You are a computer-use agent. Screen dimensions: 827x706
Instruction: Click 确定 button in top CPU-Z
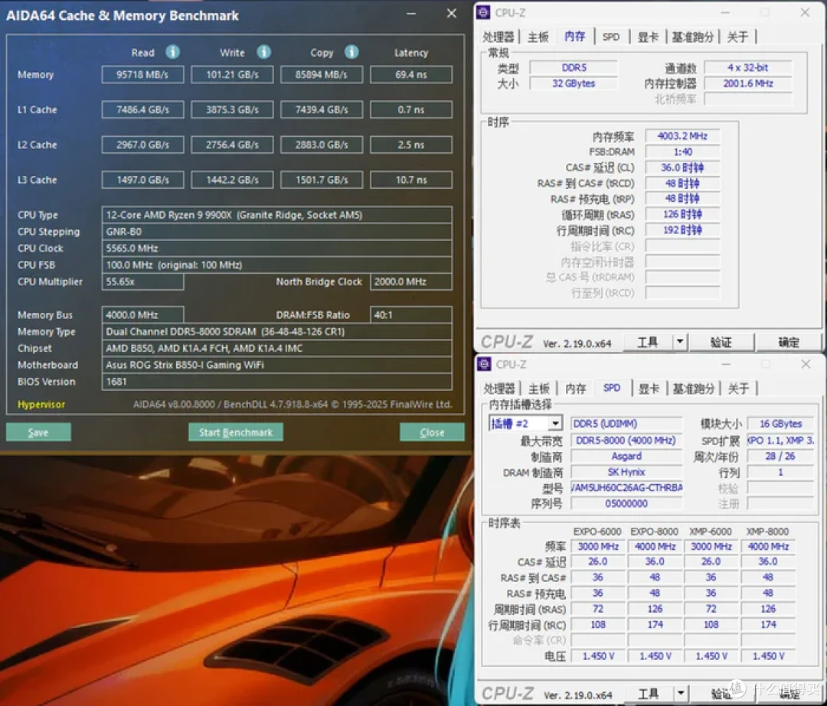788,342
